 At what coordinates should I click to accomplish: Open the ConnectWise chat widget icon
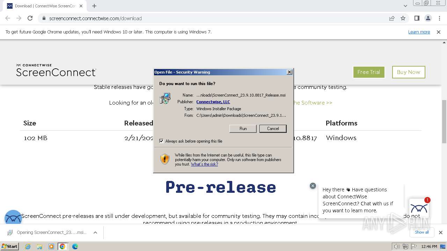coord(419,209)
